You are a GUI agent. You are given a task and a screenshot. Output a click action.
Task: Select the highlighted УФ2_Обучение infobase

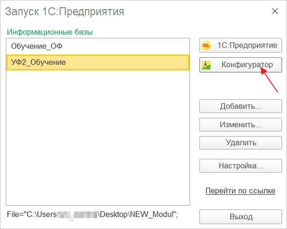pyautogui.click(x=38, y=62)
